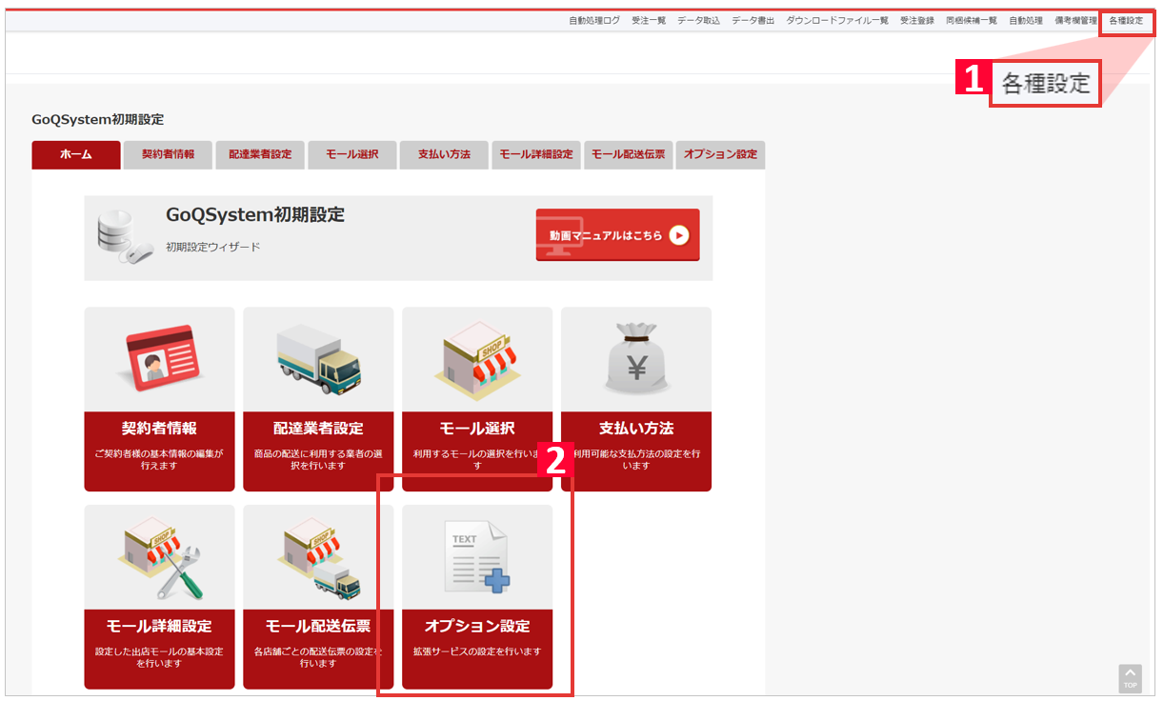The image size is (1164, 701).
Task: Open ダウンロードファイル一覧 in the top menu
Action: [837, 20]
